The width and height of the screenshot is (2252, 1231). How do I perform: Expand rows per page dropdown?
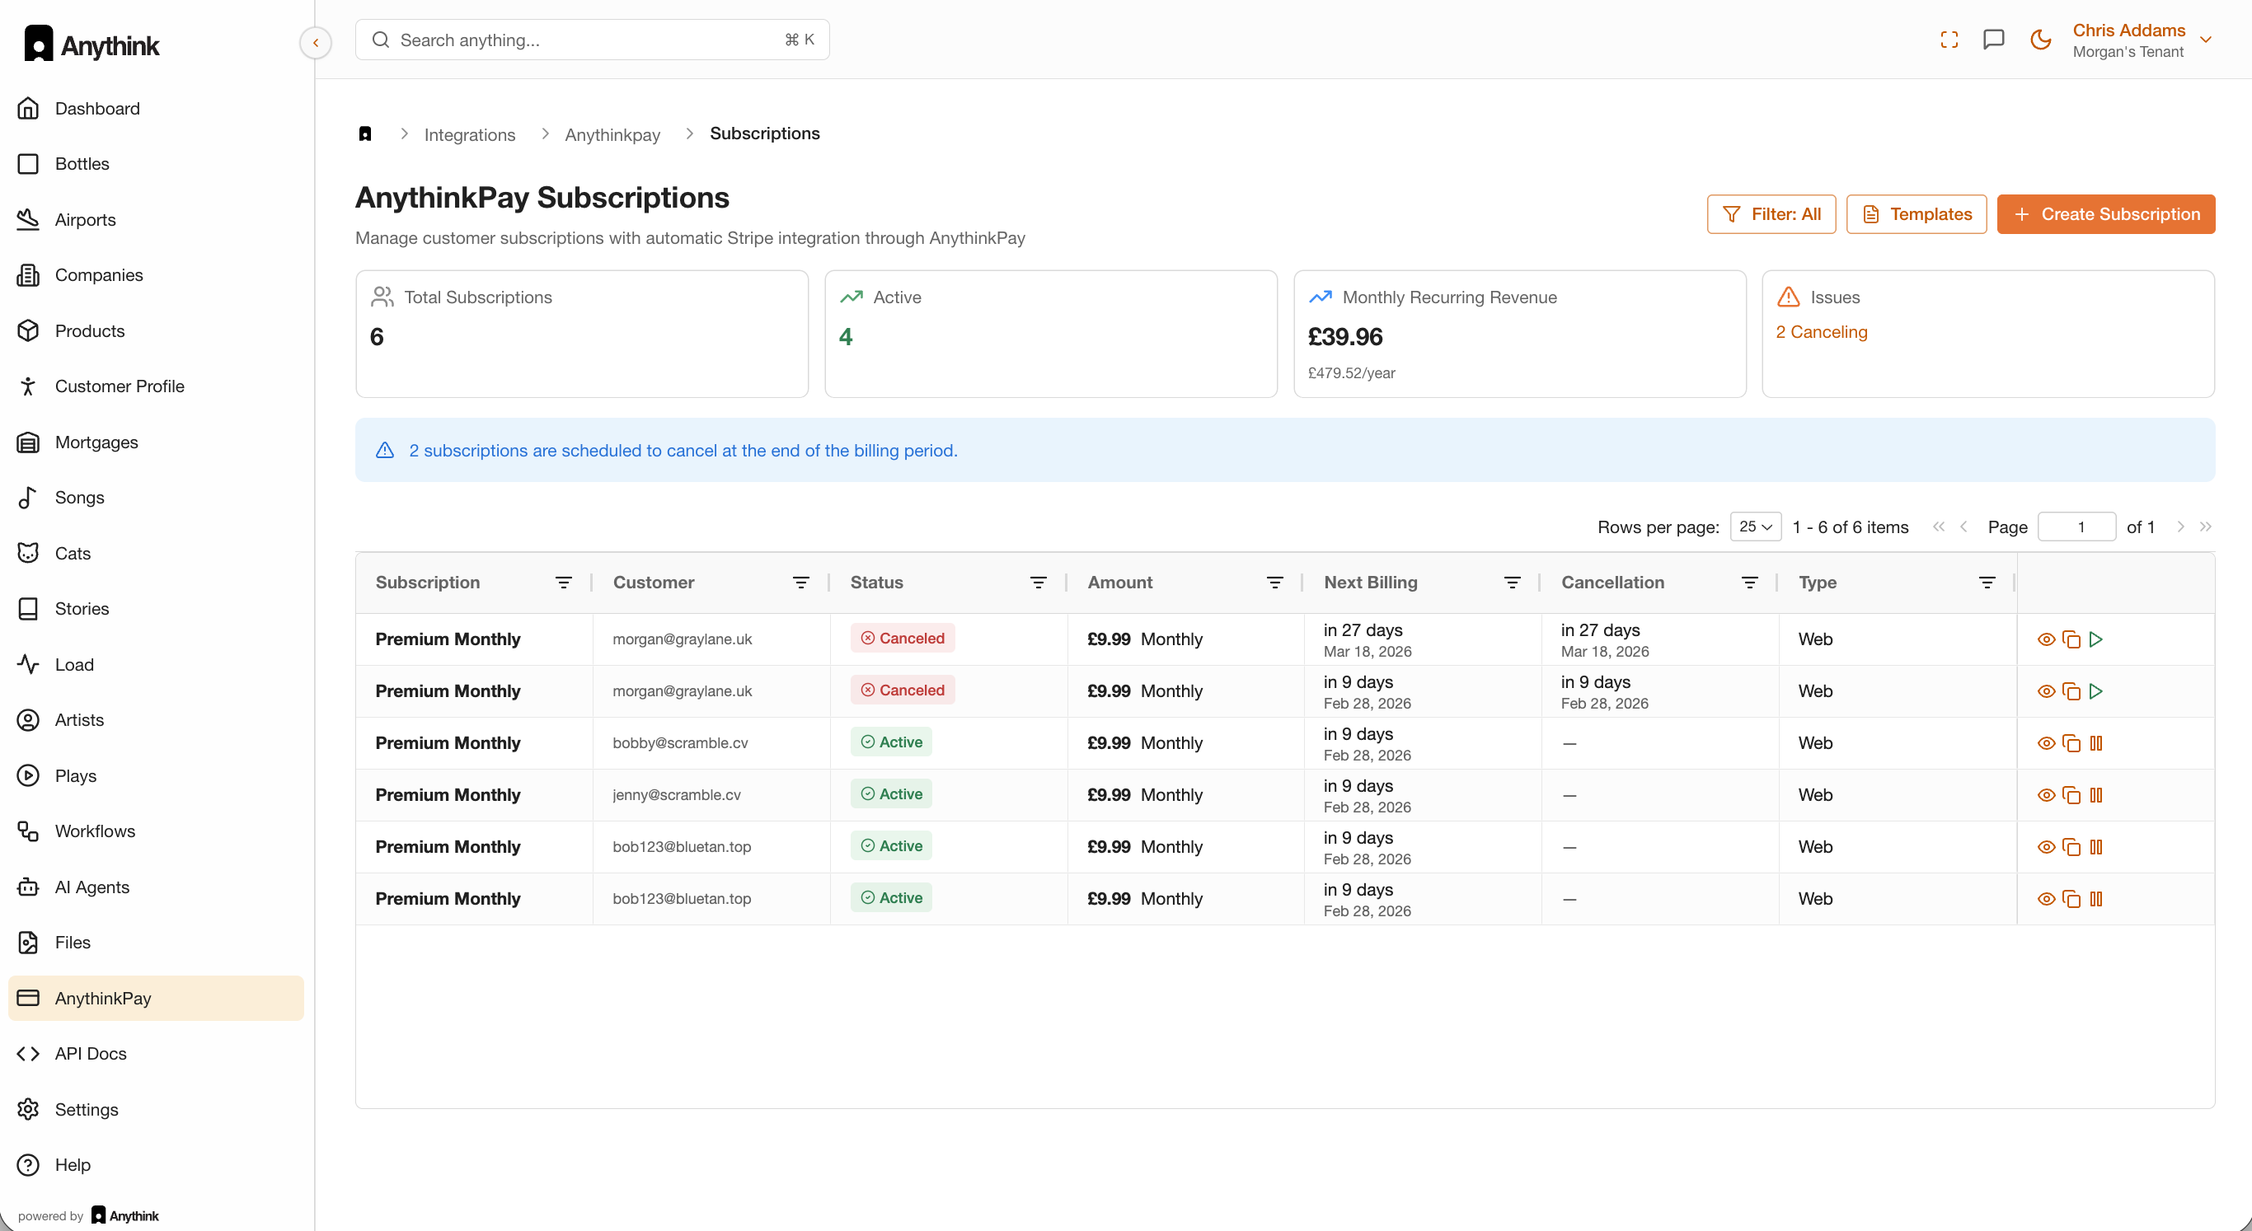click(1755, 527)
